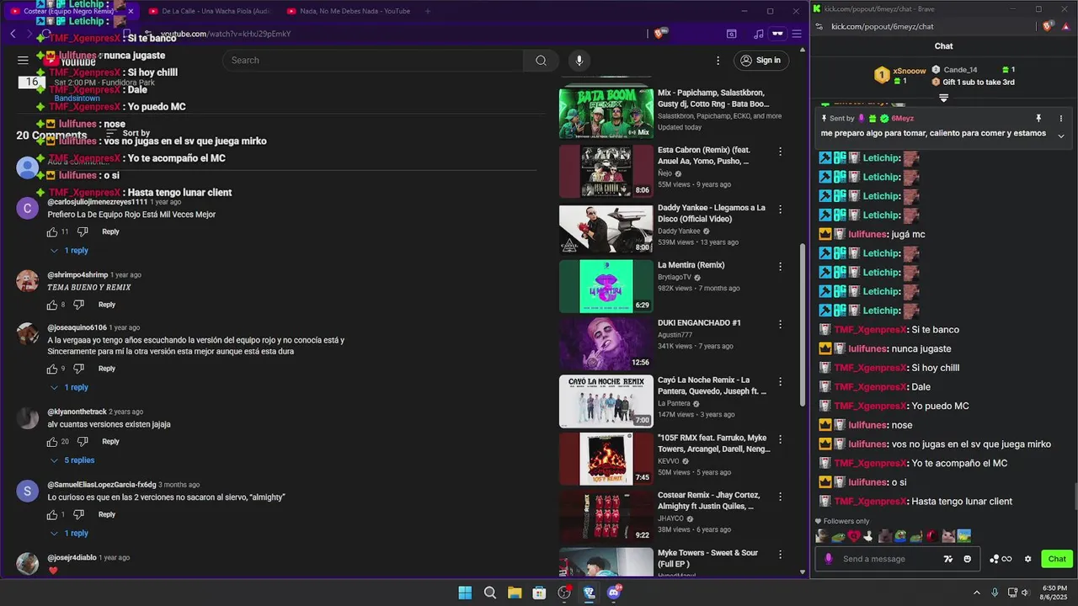Click the music note icon in Brave toolbar

coord(759,34)
